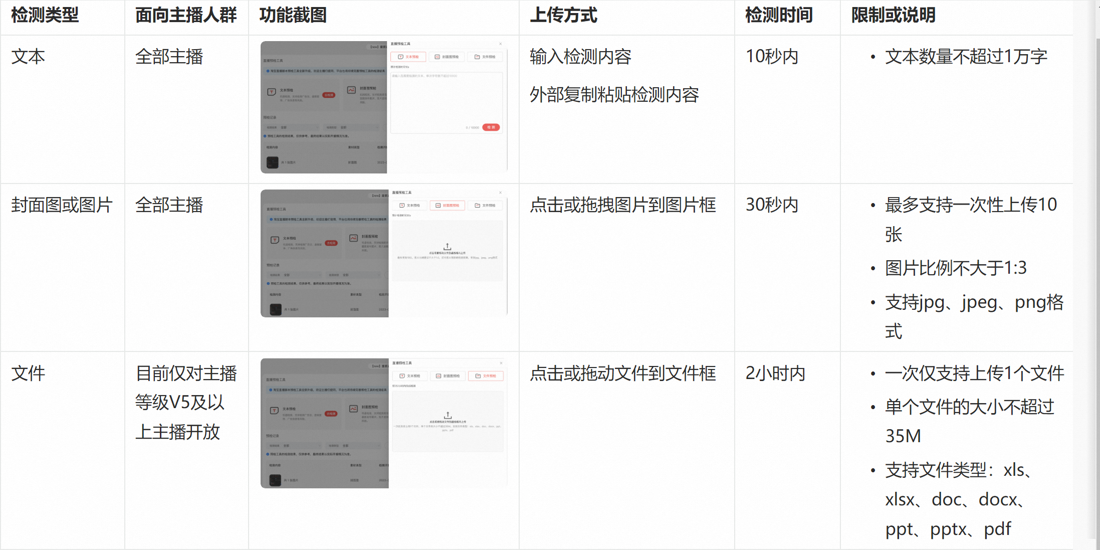Open 检测结果 全部 dropdown in 文件 row screenshot
This screenshot has width=1100, height=550.
pyautogui.click(x=295, y=445)
